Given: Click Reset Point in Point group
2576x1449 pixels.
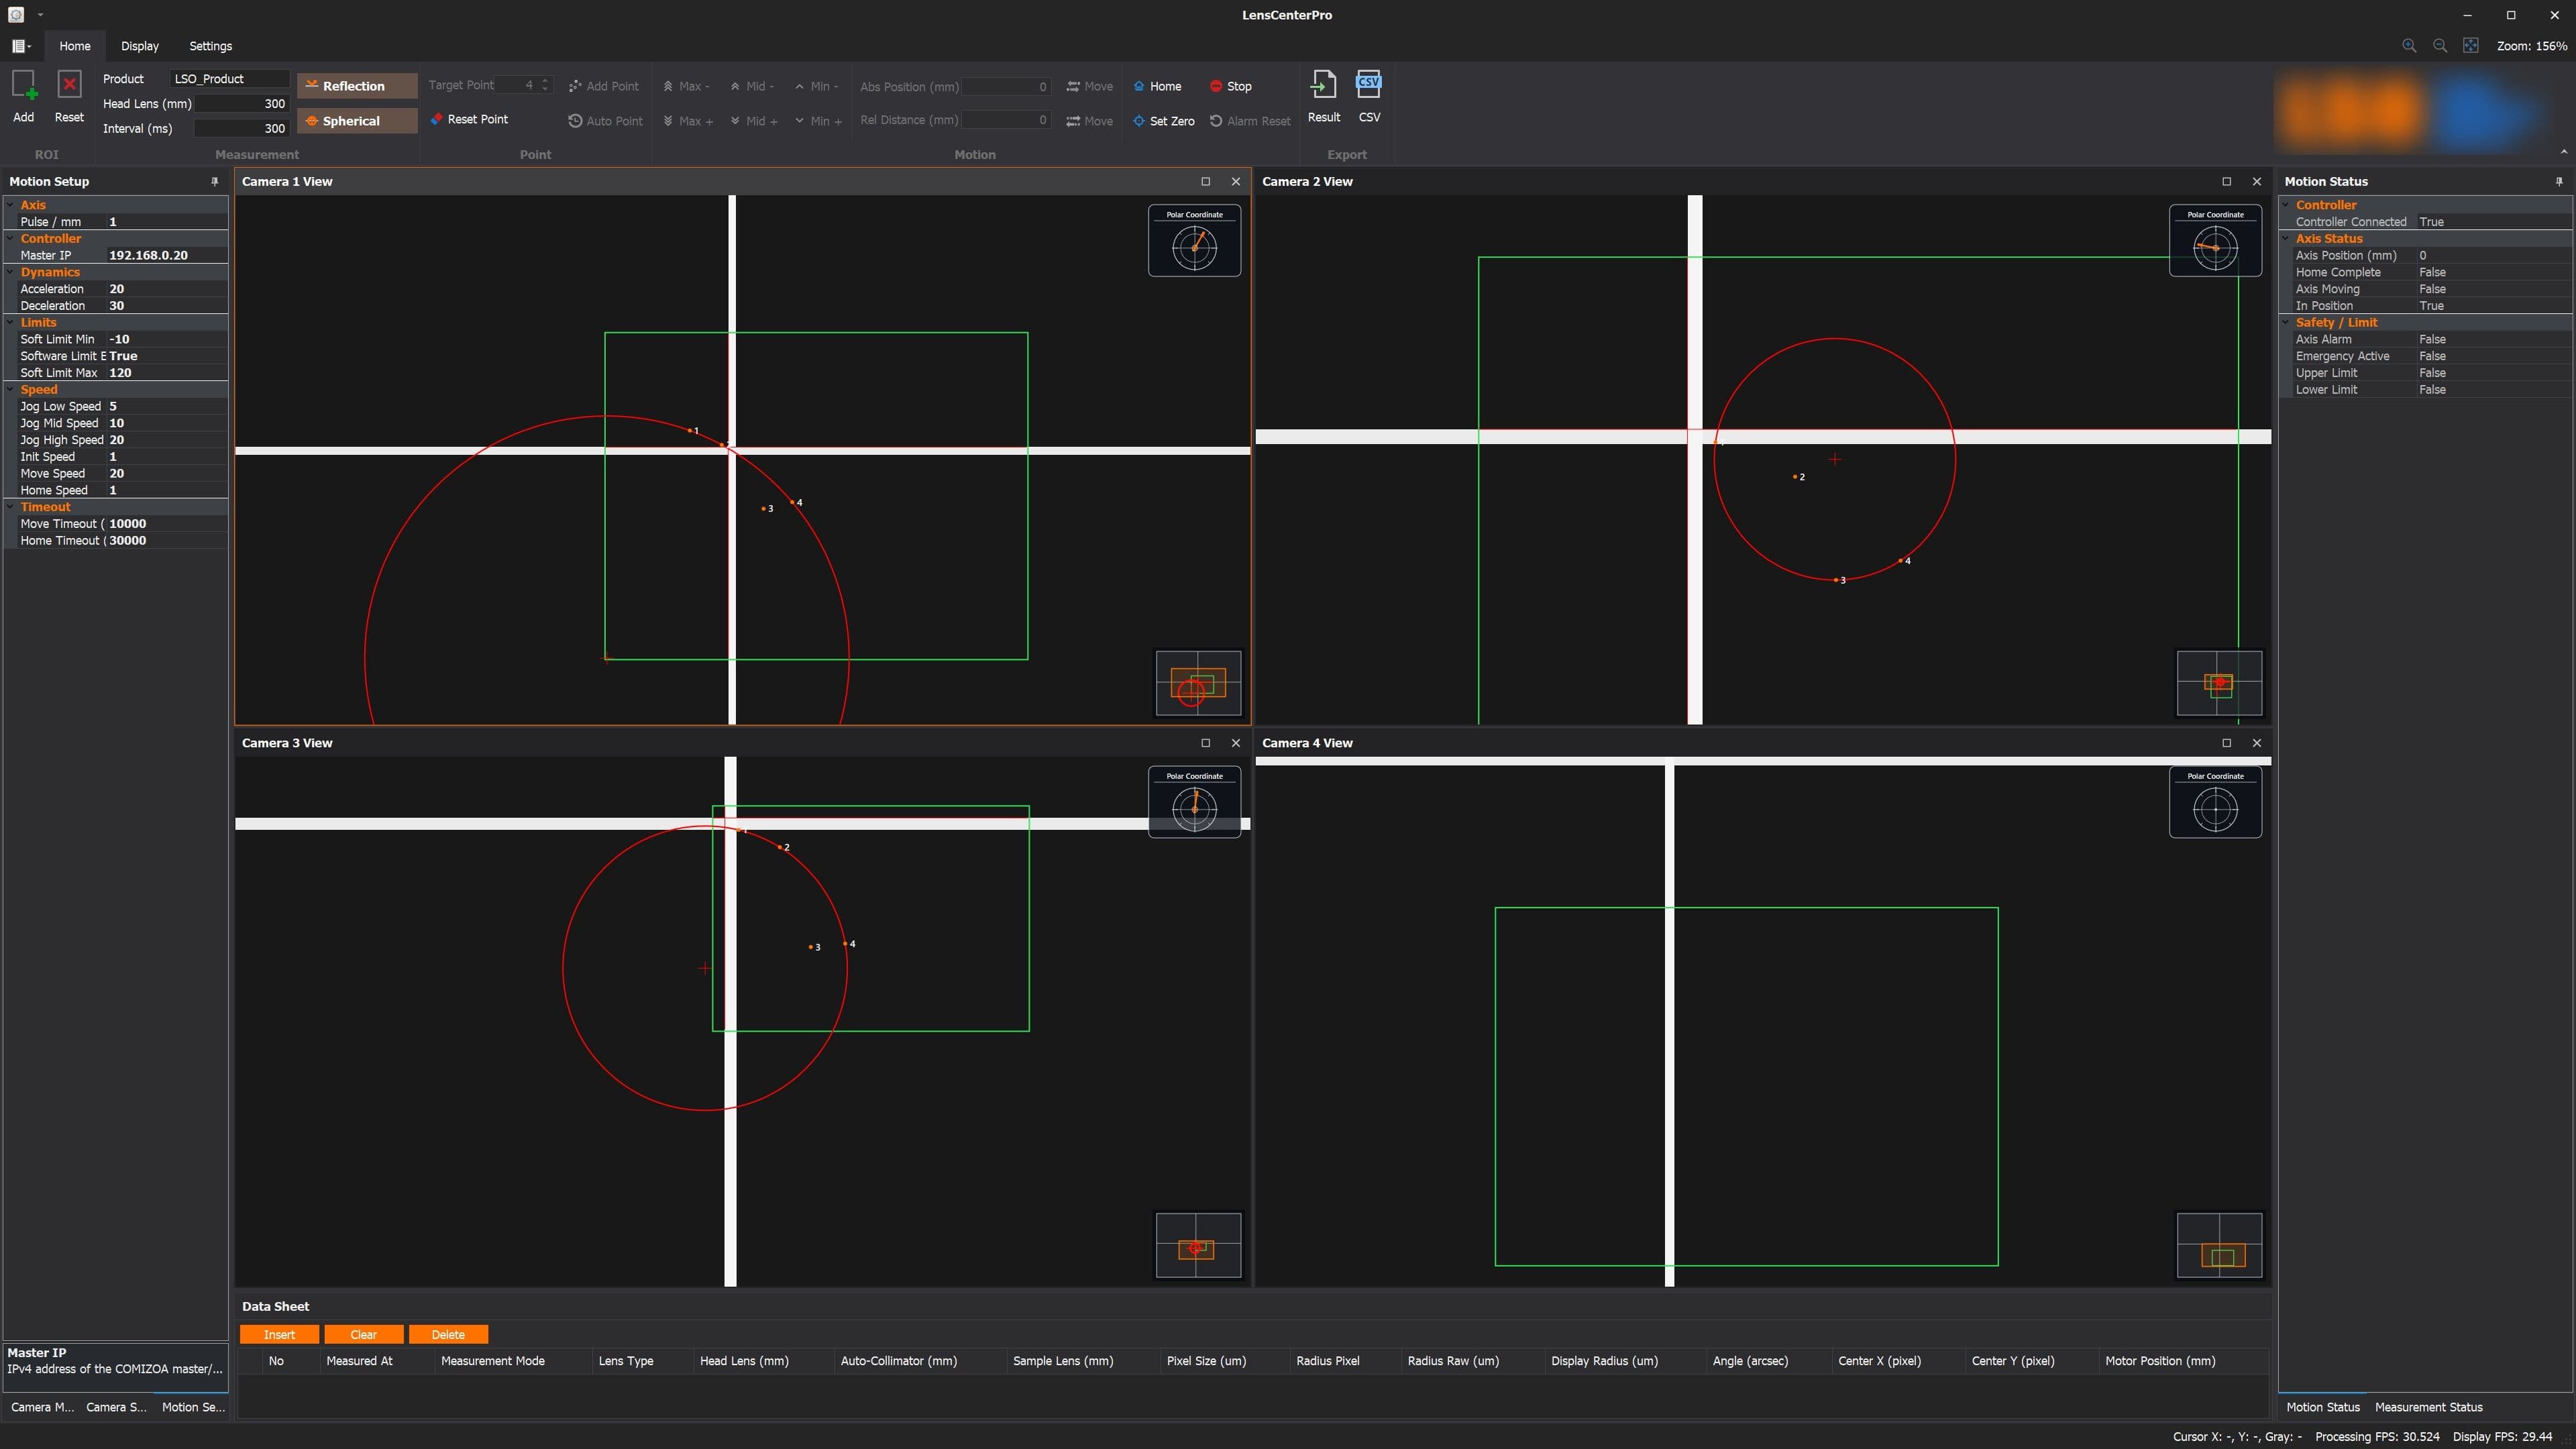Looking at the screenshot, I should tap(469, 119).
